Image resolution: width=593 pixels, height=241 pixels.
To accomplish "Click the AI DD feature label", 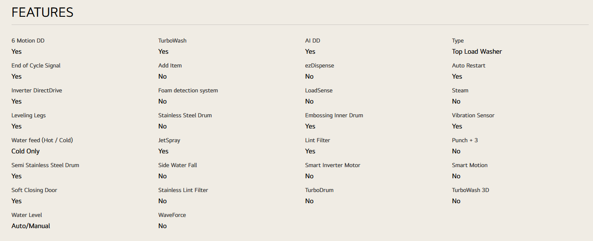I will (x=313, y=41).
